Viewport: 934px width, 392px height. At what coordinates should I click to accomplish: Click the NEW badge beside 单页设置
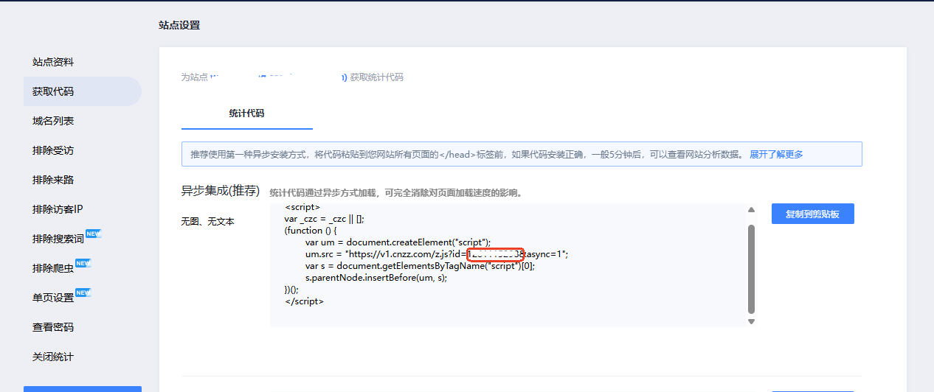83,293
